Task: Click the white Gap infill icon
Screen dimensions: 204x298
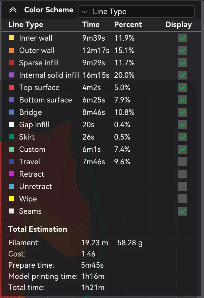Action: (11, 125)
